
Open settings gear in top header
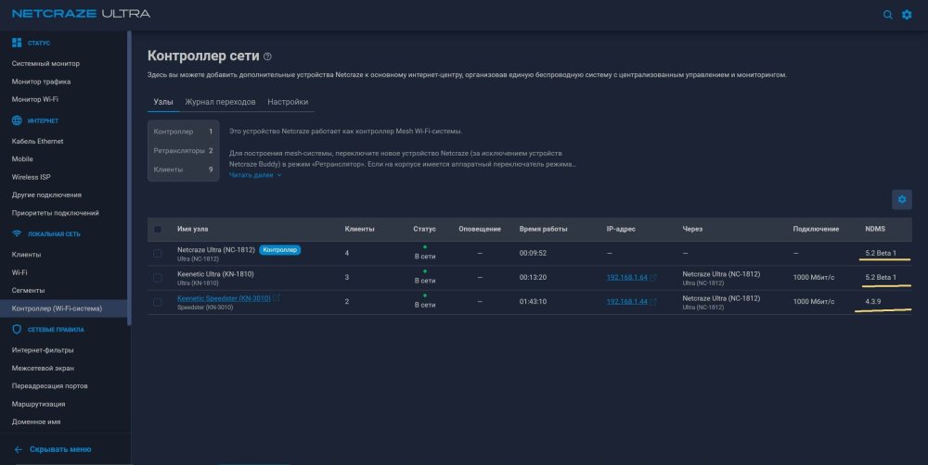[906, 15]
